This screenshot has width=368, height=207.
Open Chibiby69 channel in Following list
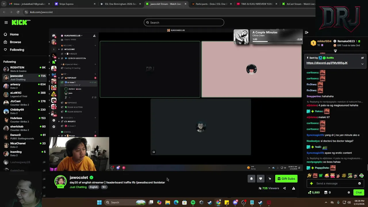point(24,111)
